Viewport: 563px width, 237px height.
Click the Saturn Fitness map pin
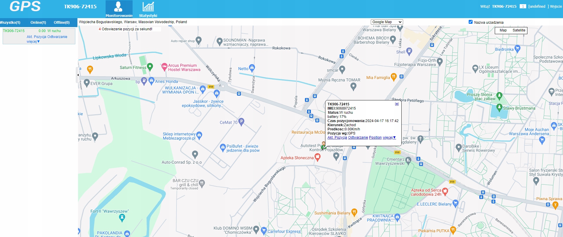150,67
